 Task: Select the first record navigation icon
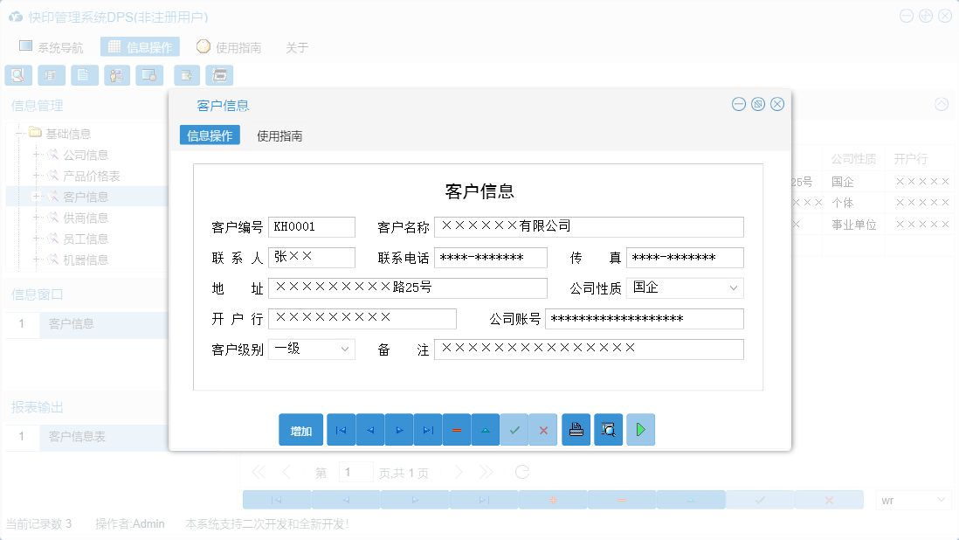coord(341,429)
